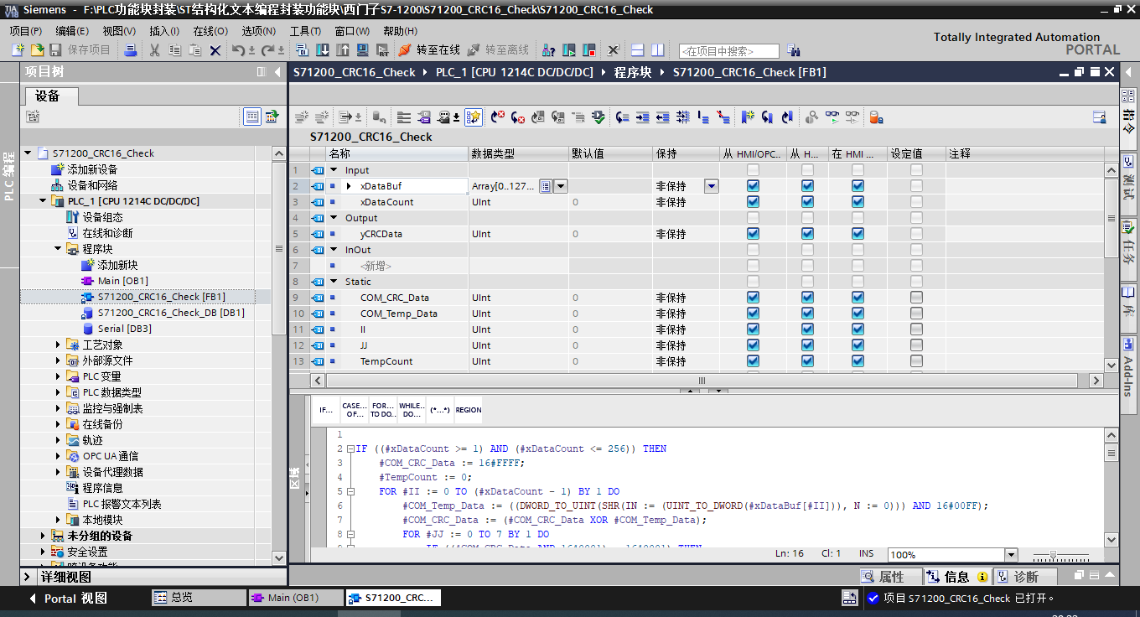Open the editor zoom 100% dropdown

click(1011, 555)
